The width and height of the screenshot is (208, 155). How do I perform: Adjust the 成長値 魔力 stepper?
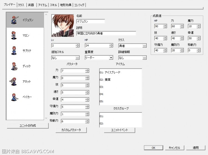coord(199,26)
